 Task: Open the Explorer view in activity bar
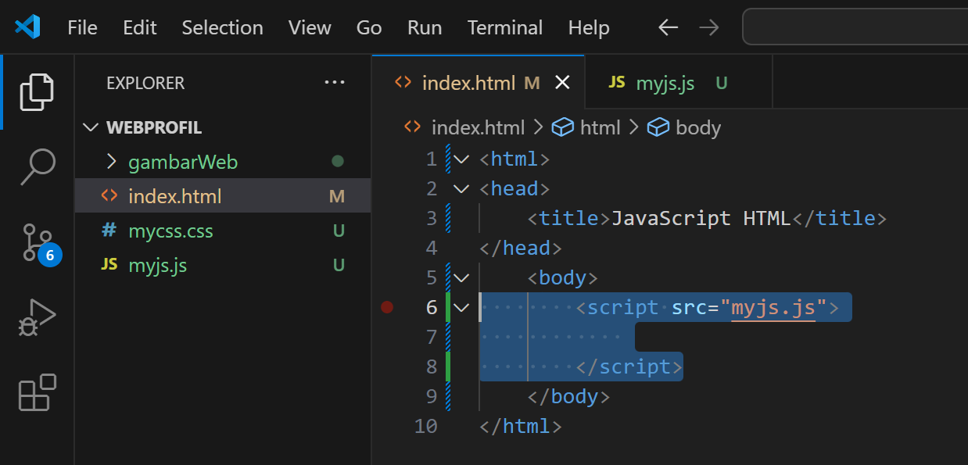click(x=37, y=91)
